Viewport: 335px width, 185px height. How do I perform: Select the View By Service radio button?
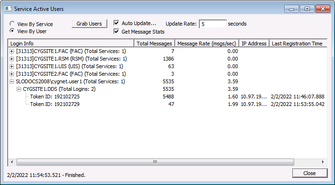[12, 24]
